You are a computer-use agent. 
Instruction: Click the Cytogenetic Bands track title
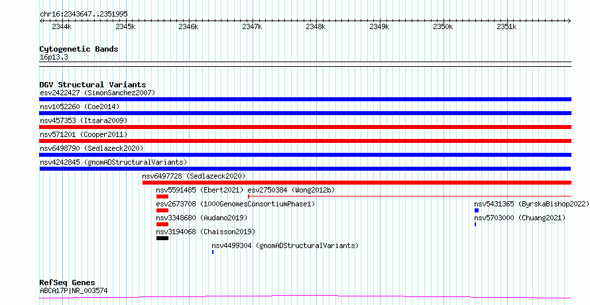tap(79, 49)
